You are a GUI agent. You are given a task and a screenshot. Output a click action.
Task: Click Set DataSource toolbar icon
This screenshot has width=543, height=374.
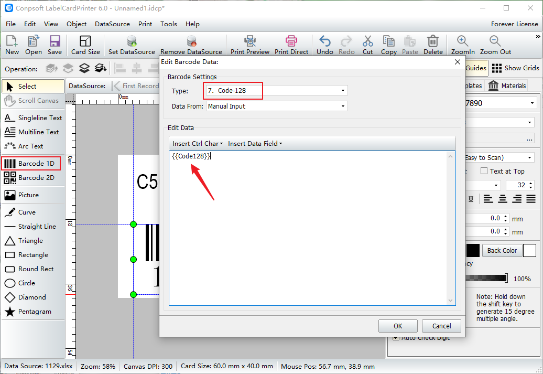tap(132, 45)
